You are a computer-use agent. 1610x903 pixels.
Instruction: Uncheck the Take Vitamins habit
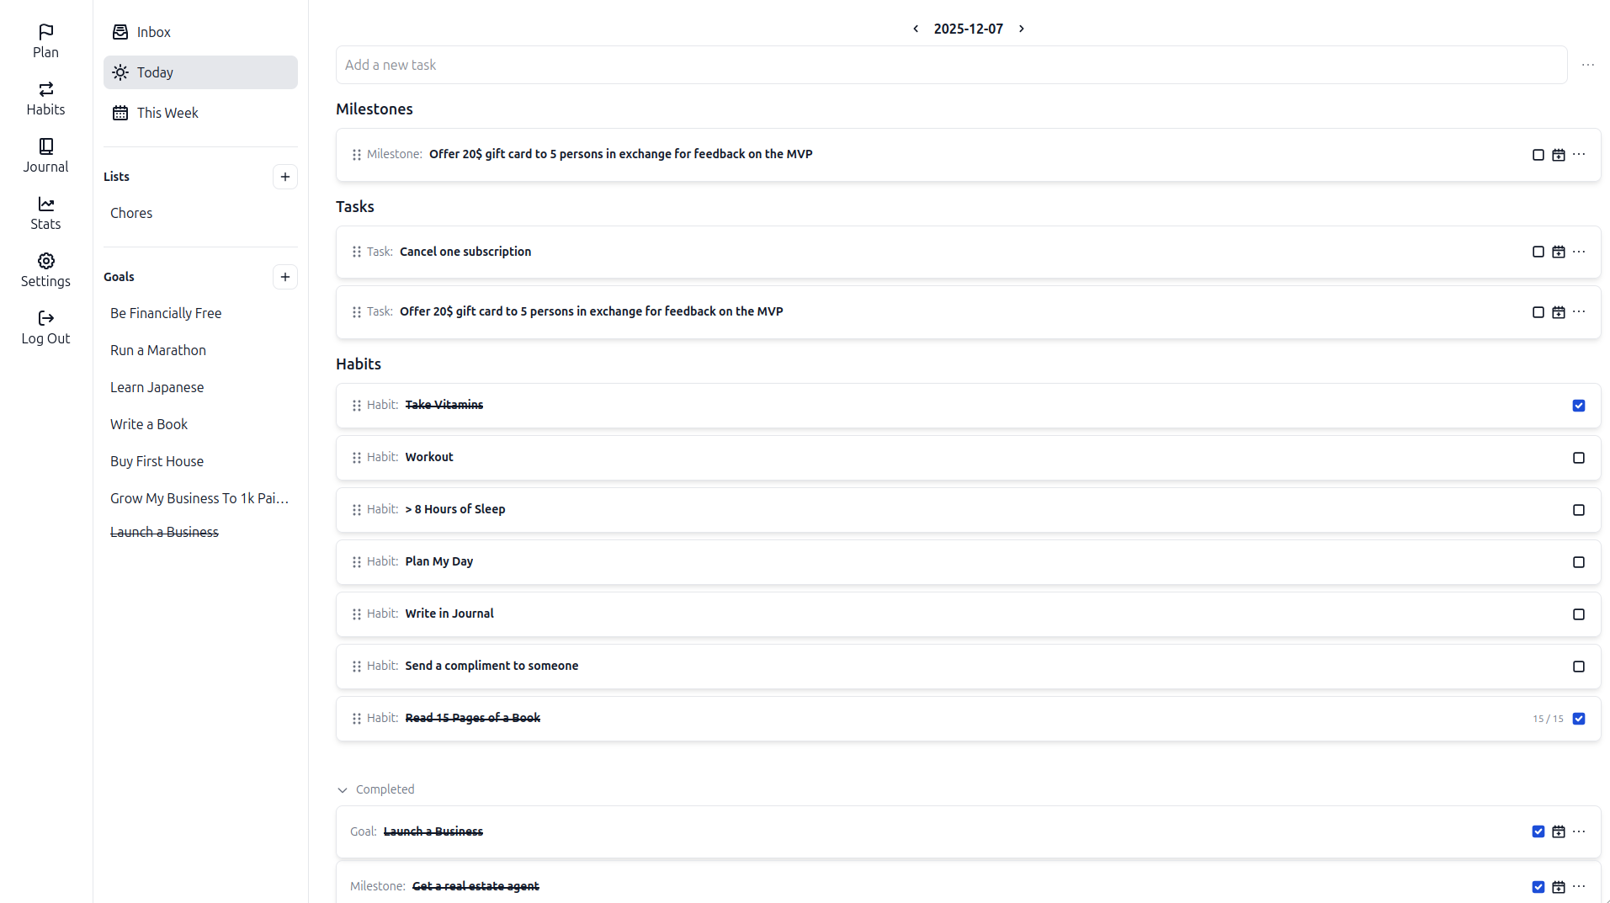1578,406
